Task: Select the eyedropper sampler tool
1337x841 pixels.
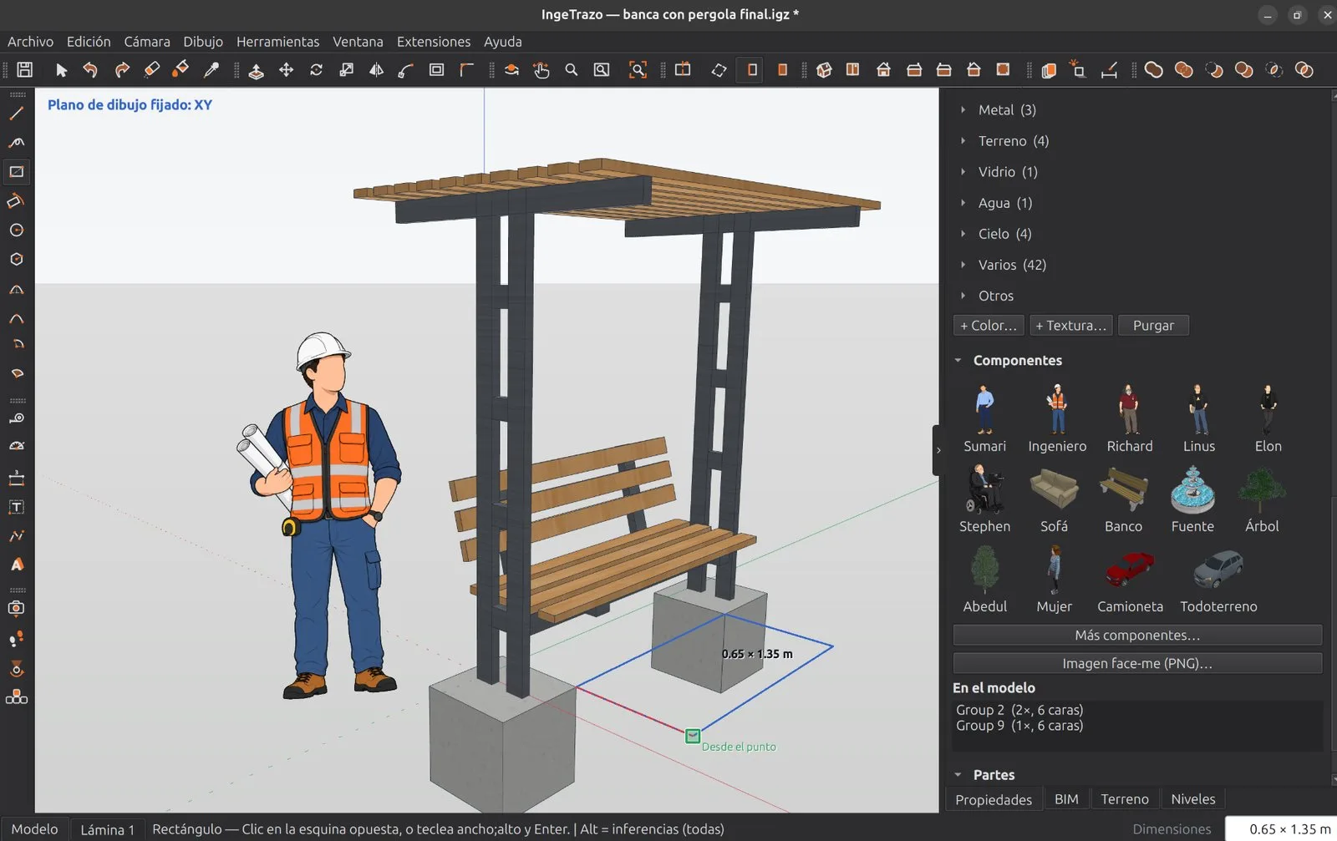Action: pos(211,70)
